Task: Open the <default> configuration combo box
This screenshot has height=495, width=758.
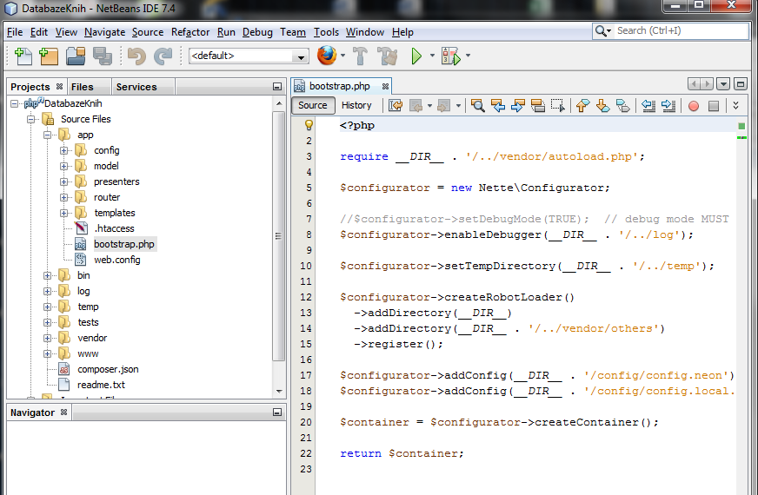Action: coord(249,56)
